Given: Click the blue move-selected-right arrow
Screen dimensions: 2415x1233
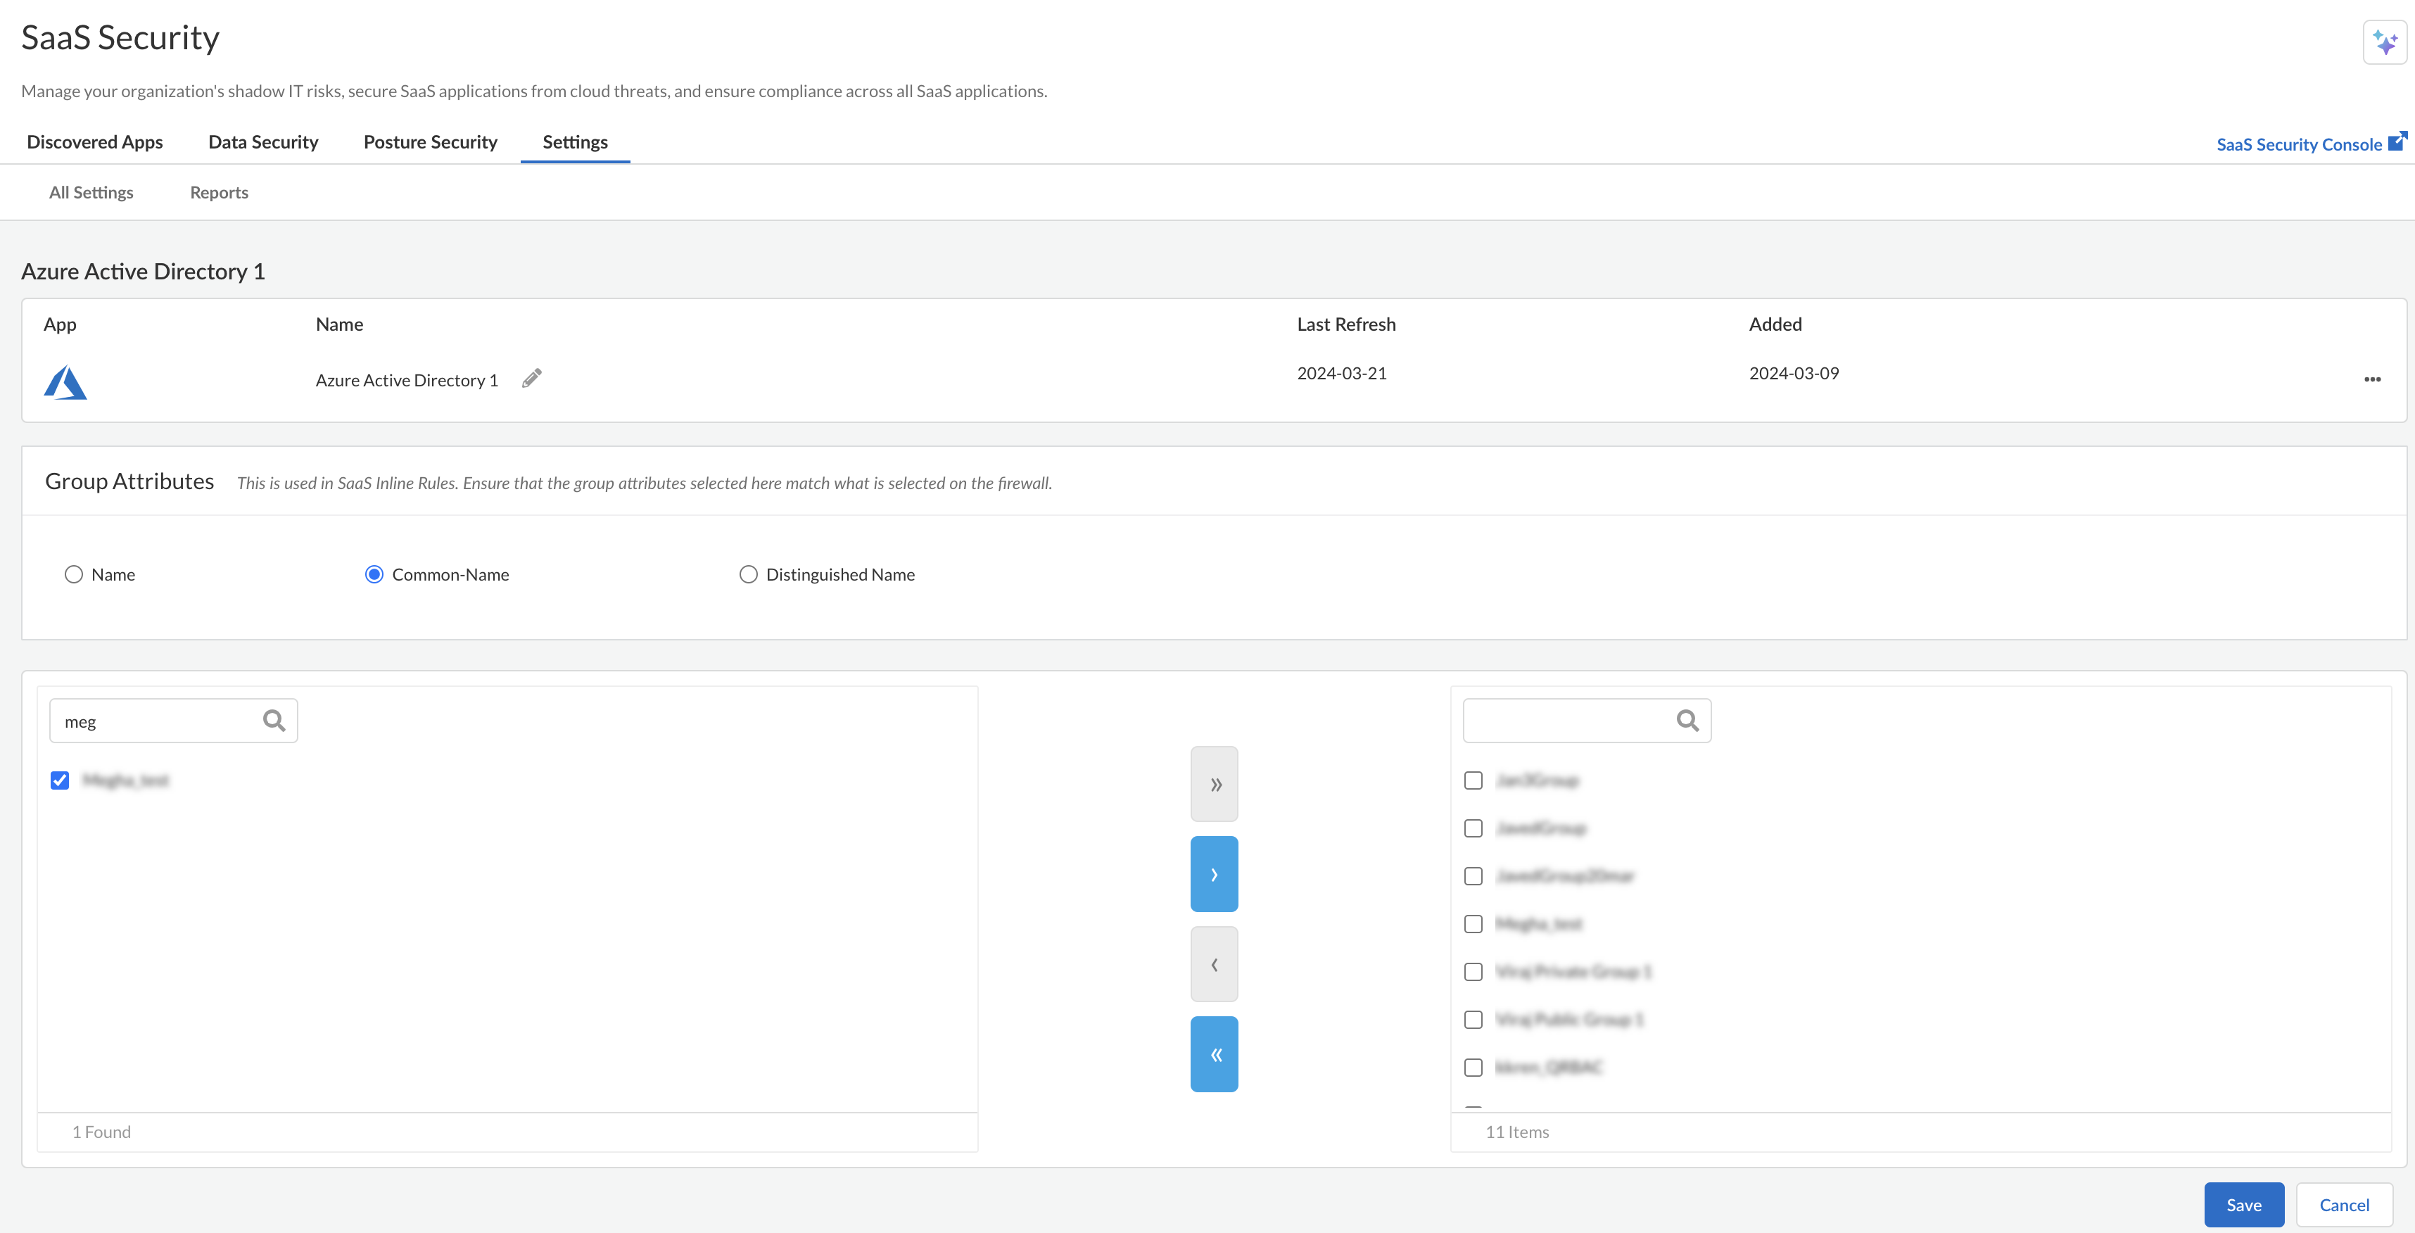Looking at the screenshot, I should pos(1214,873).
